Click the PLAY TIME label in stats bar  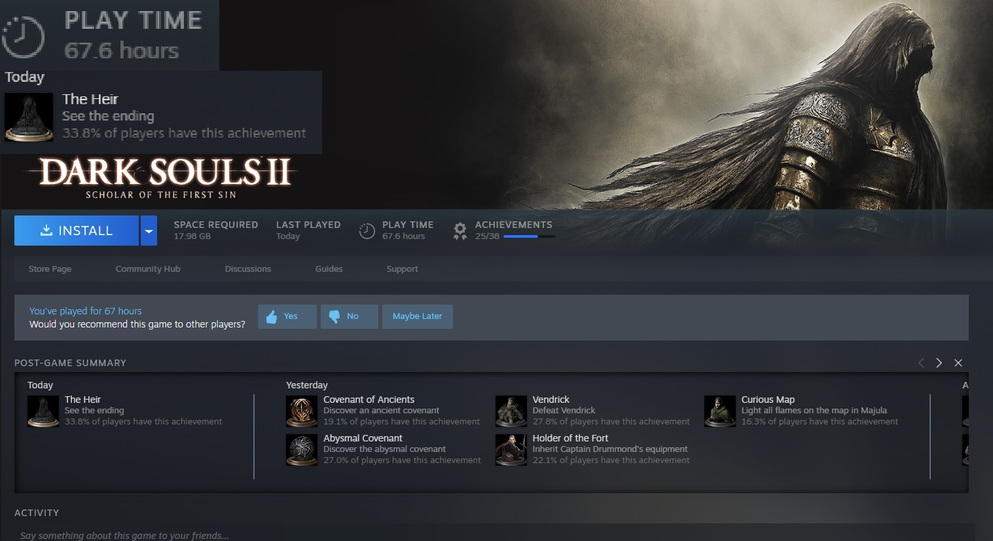pos(408,225)
